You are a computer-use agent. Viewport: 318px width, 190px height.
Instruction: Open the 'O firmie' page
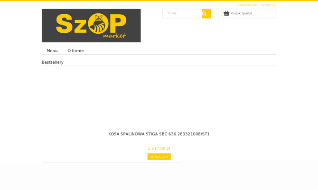click(x=75, y=51)
